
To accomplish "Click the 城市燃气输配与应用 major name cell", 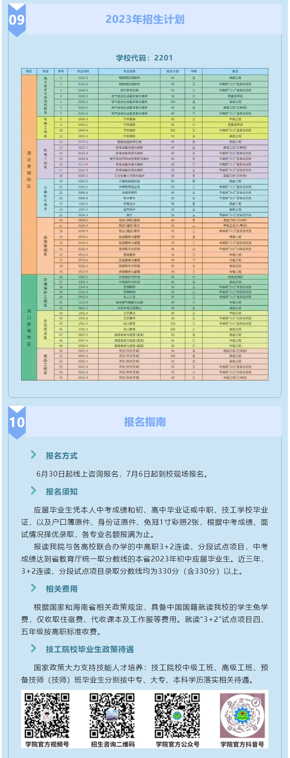I will point(129,302).
